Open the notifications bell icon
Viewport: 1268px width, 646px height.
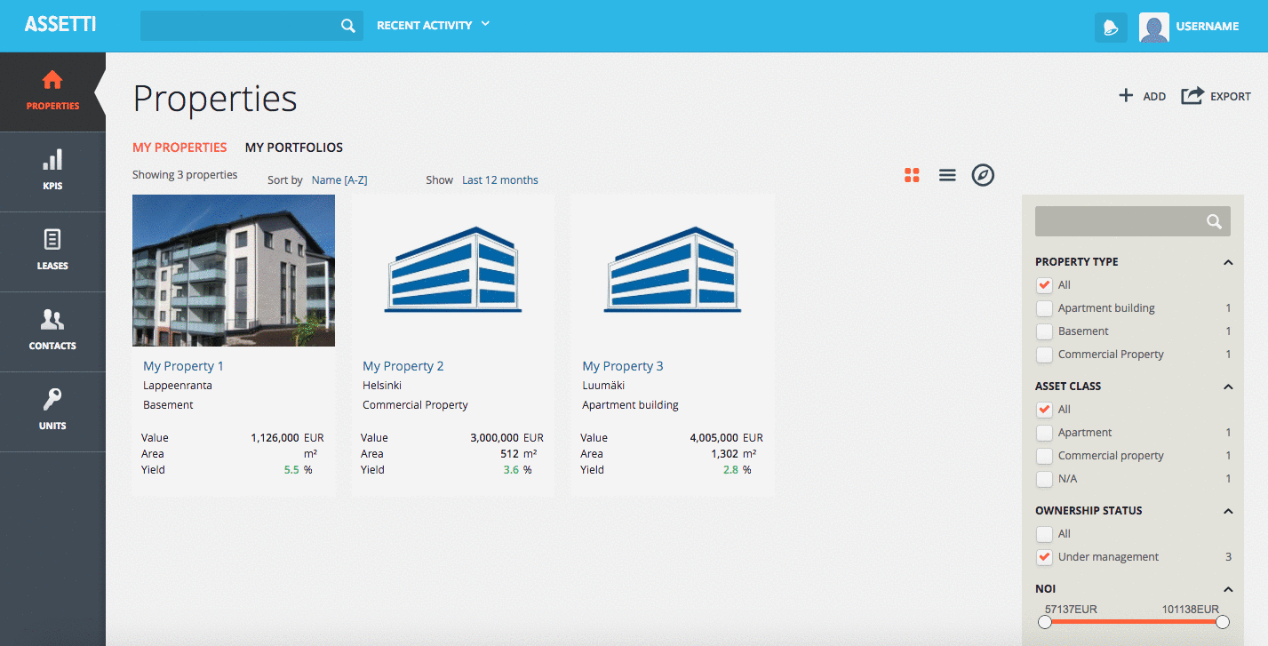(x=1110, y=27)
